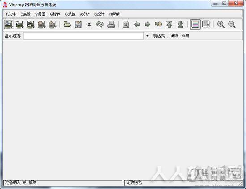
Task: Open the F文件 menu
Action: [x=11, y=14]
